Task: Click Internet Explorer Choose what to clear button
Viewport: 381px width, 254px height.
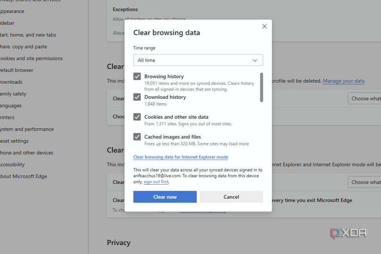Action: [364, 182]
